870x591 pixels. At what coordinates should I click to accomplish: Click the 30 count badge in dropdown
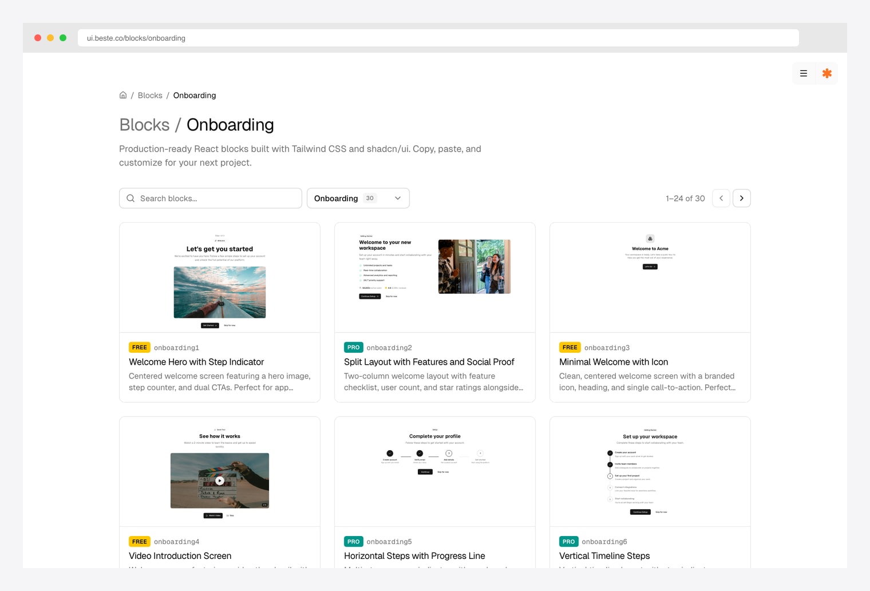[x=370, y=198]
